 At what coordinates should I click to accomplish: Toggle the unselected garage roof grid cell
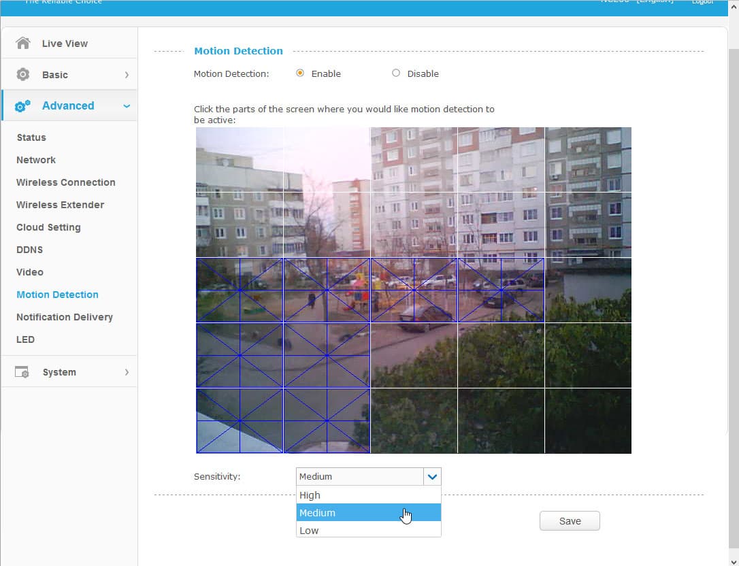588,290
